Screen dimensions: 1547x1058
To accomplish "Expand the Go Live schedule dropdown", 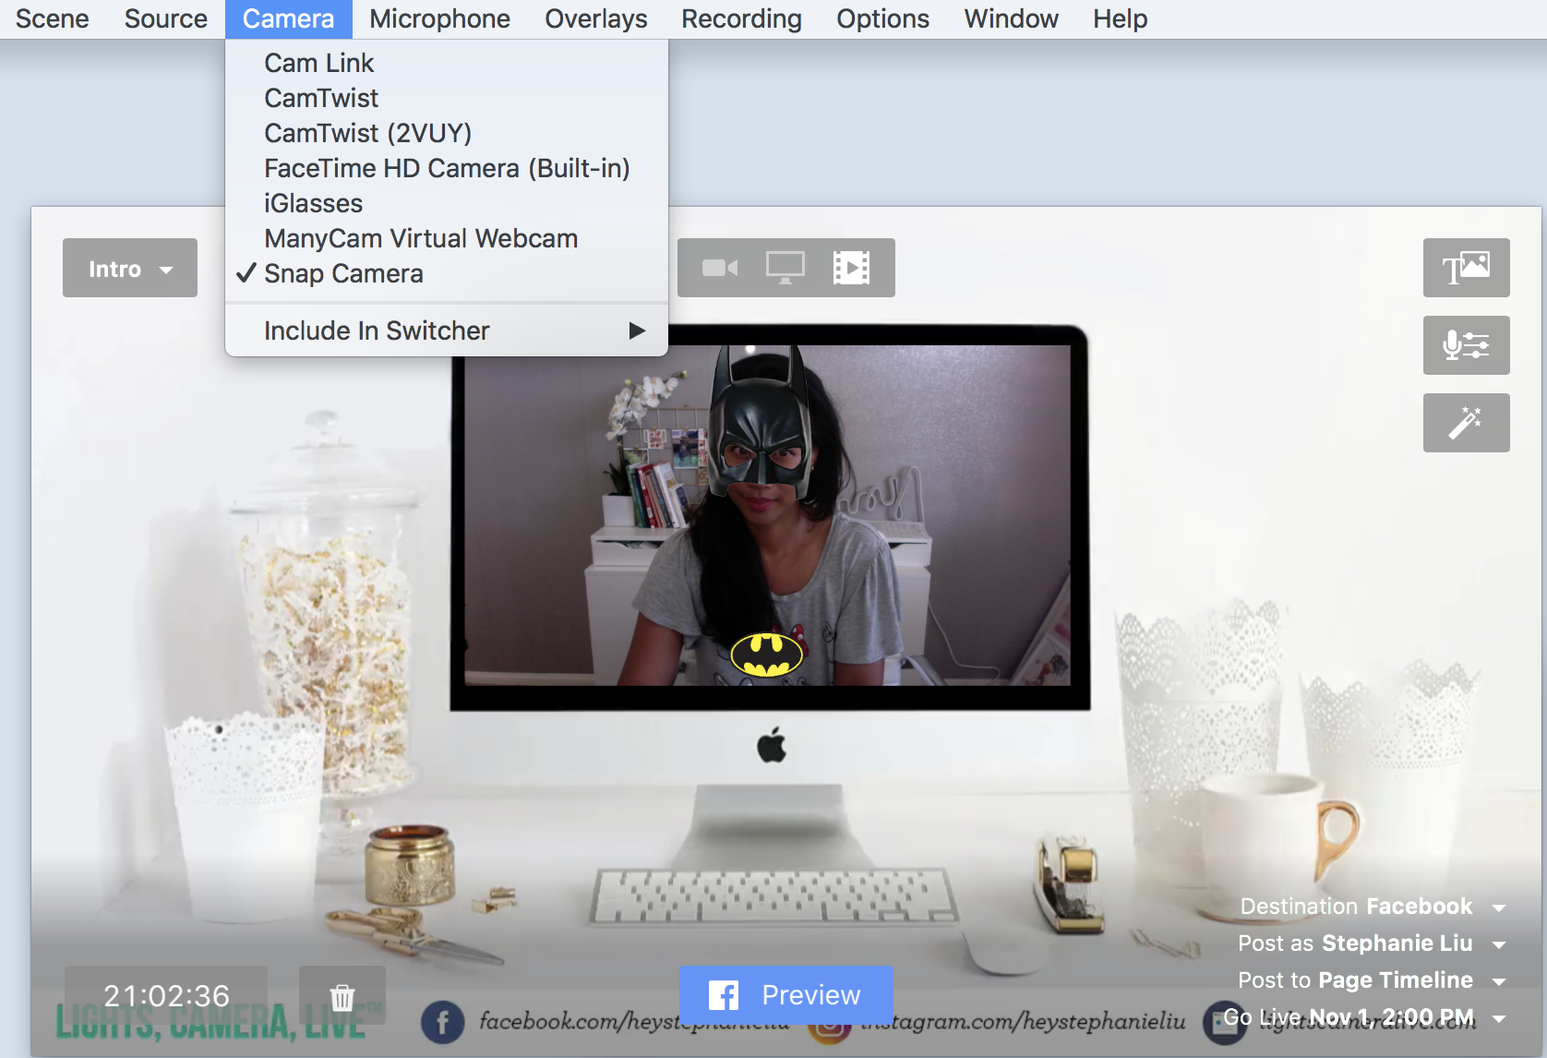I will click(x=1498, y=1018).
